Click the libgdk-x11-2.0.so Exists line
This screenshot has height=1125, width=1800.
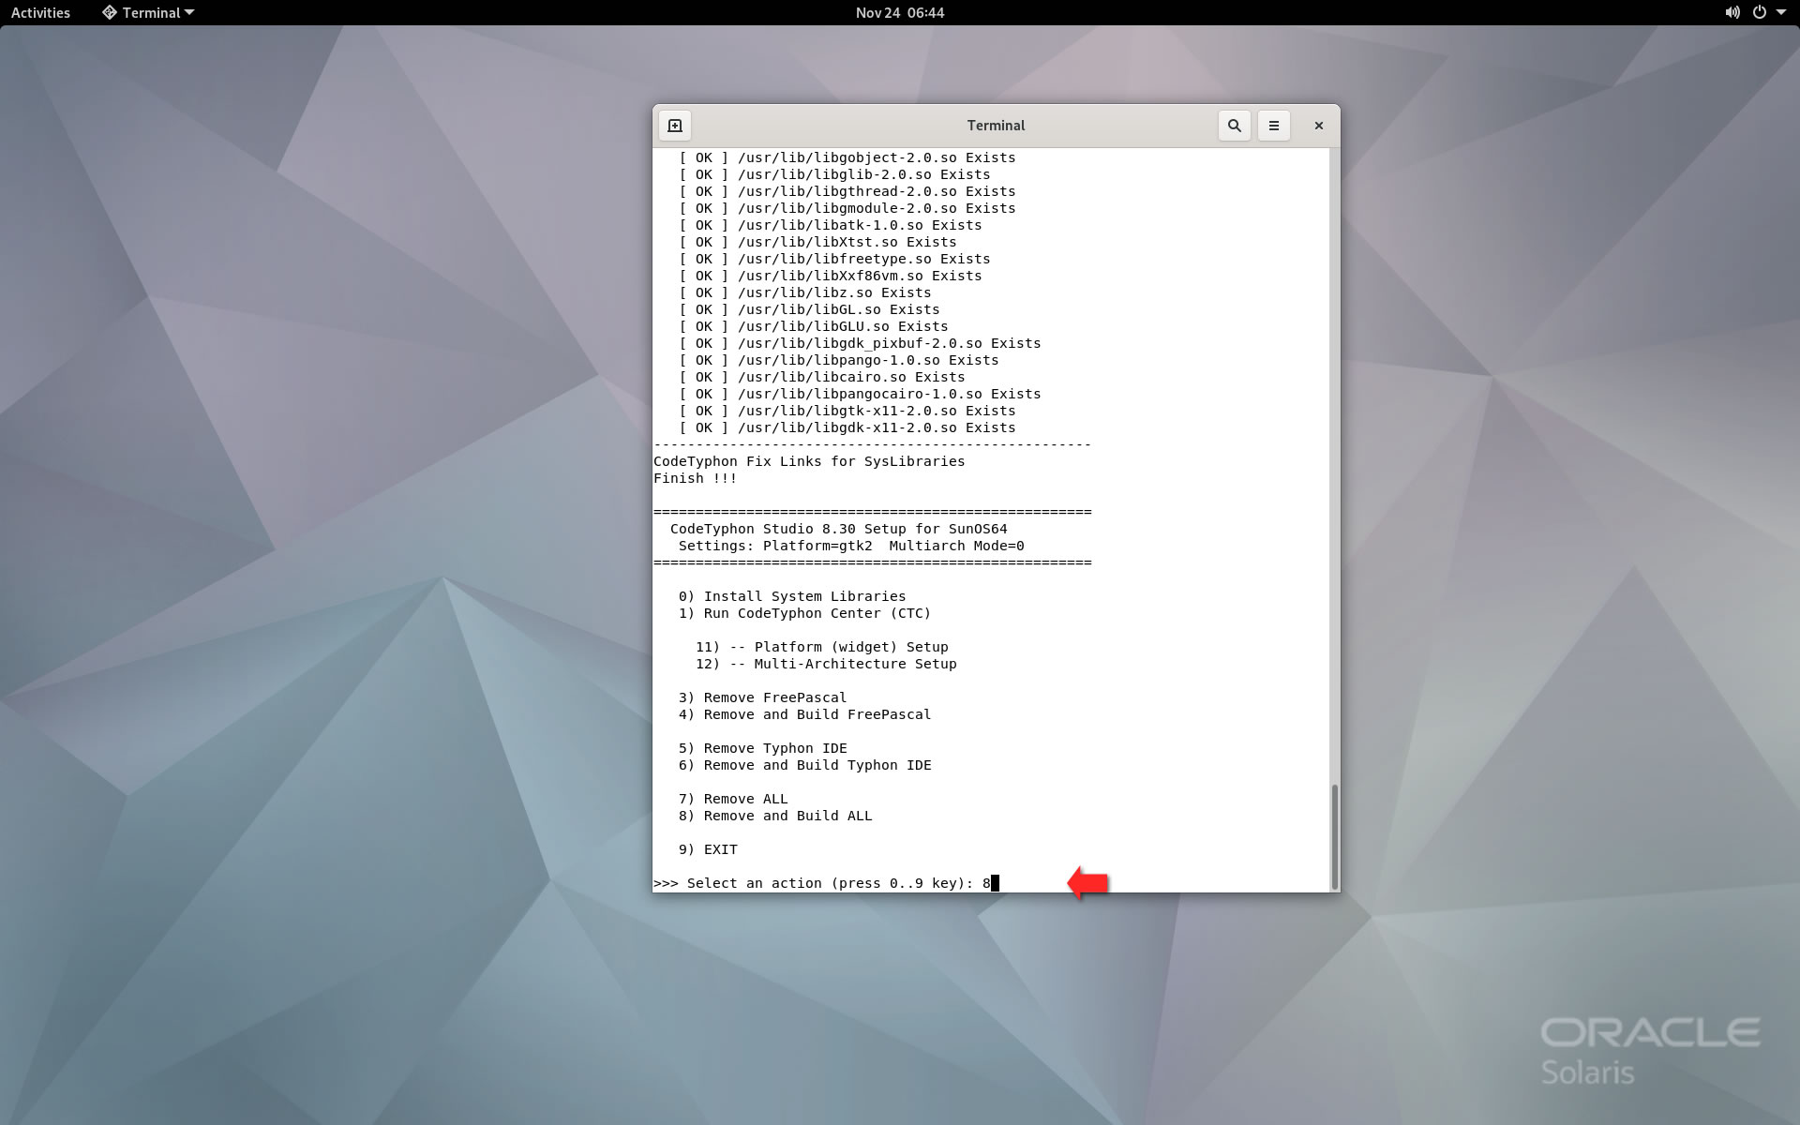point(847,427)
